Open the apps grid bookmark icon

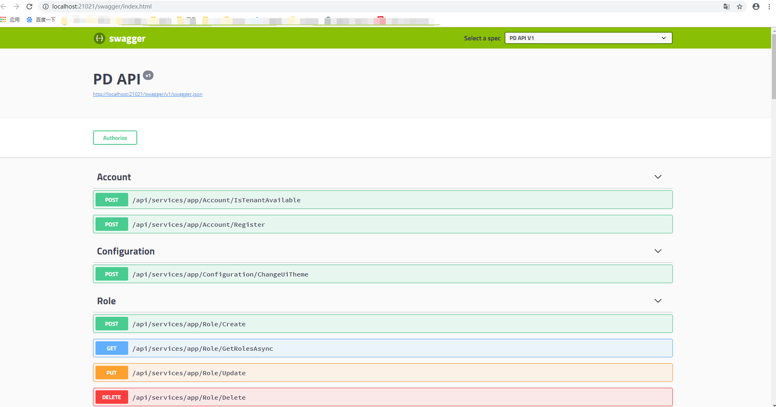tap(3, 20)
